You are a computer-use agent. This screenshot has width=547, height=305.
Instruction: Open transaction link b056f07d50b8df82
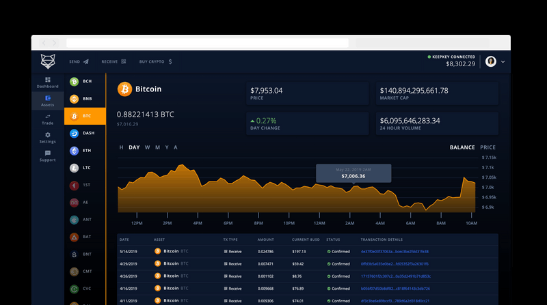(395, 289)
